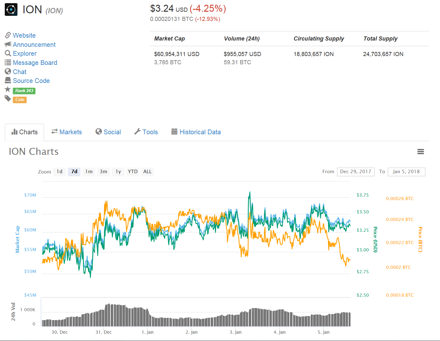This screenshot has height=341, width=440.
Task: Open the Announcement link
Action: pyautogui.click(x=34, y=45)
